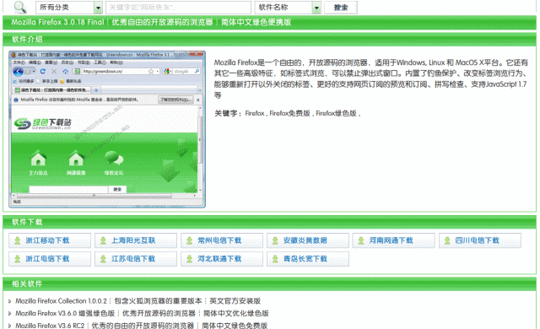Open the 软件名称 search type dropdown
Image resolution: width=540 pixels, height=329 pixels.
288,8
